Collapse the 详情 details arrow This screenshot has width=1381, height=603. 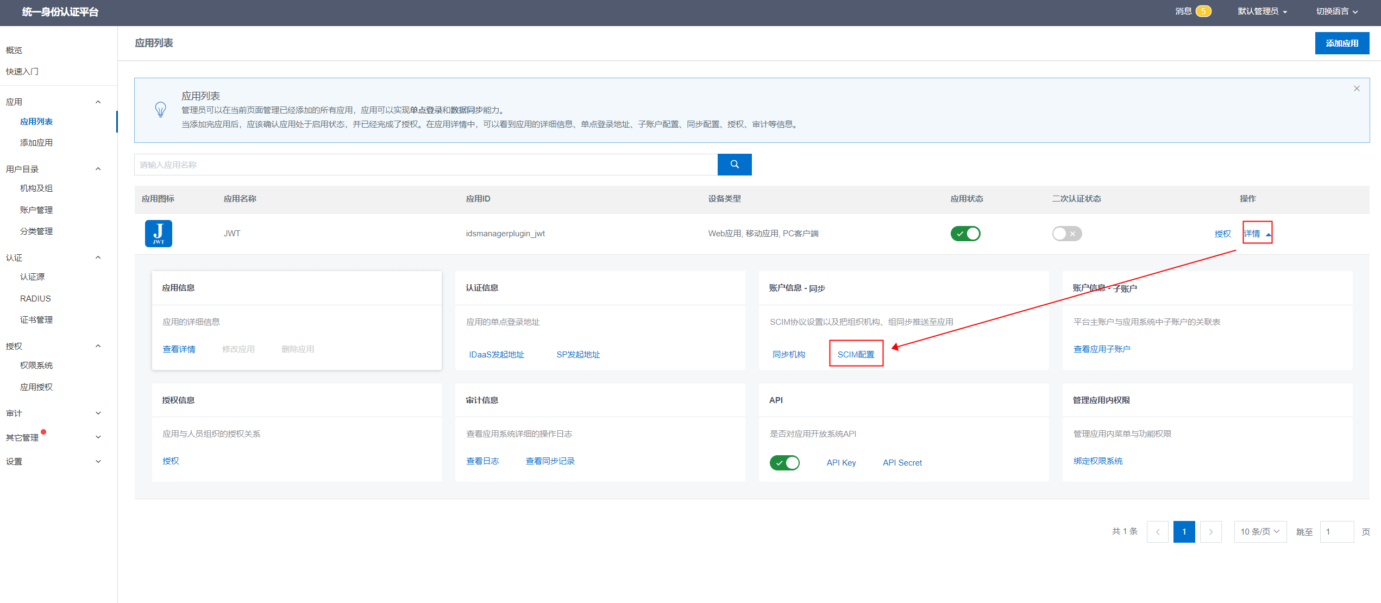pos(1268,234)
